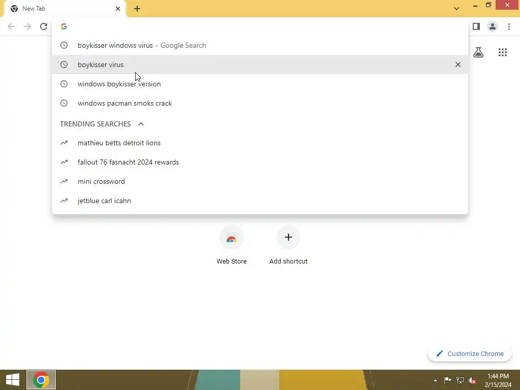Click the forward navigation arrow
520x390 pixels.
pos(27,26)
